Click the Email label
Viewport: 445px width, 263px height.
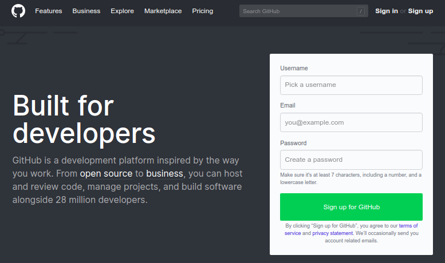(x=288, y=105)
